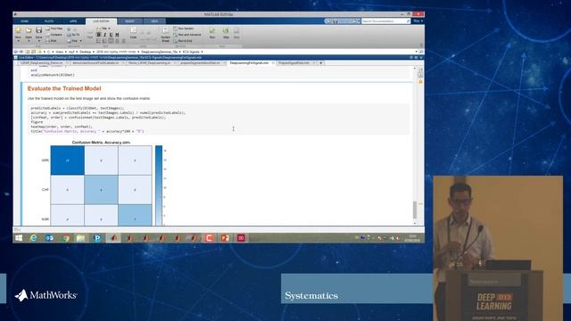Image resolution: width=571 pixels, height=321 pixels.
Task: Click Run Section in ribbon
Action: pos(184,29)
